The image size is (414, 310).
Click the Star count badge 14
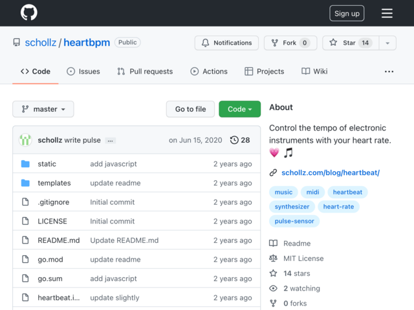[365, 43]
